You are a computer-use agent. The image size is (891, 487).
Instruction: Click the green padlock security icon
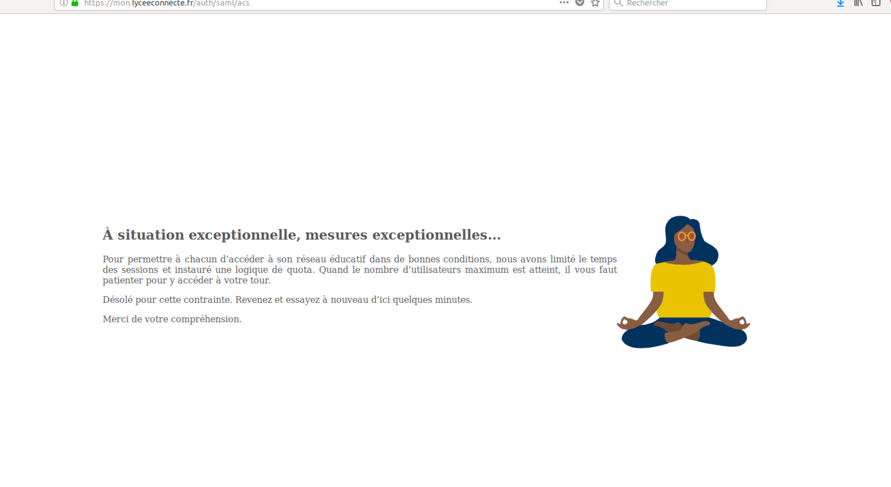75,3
